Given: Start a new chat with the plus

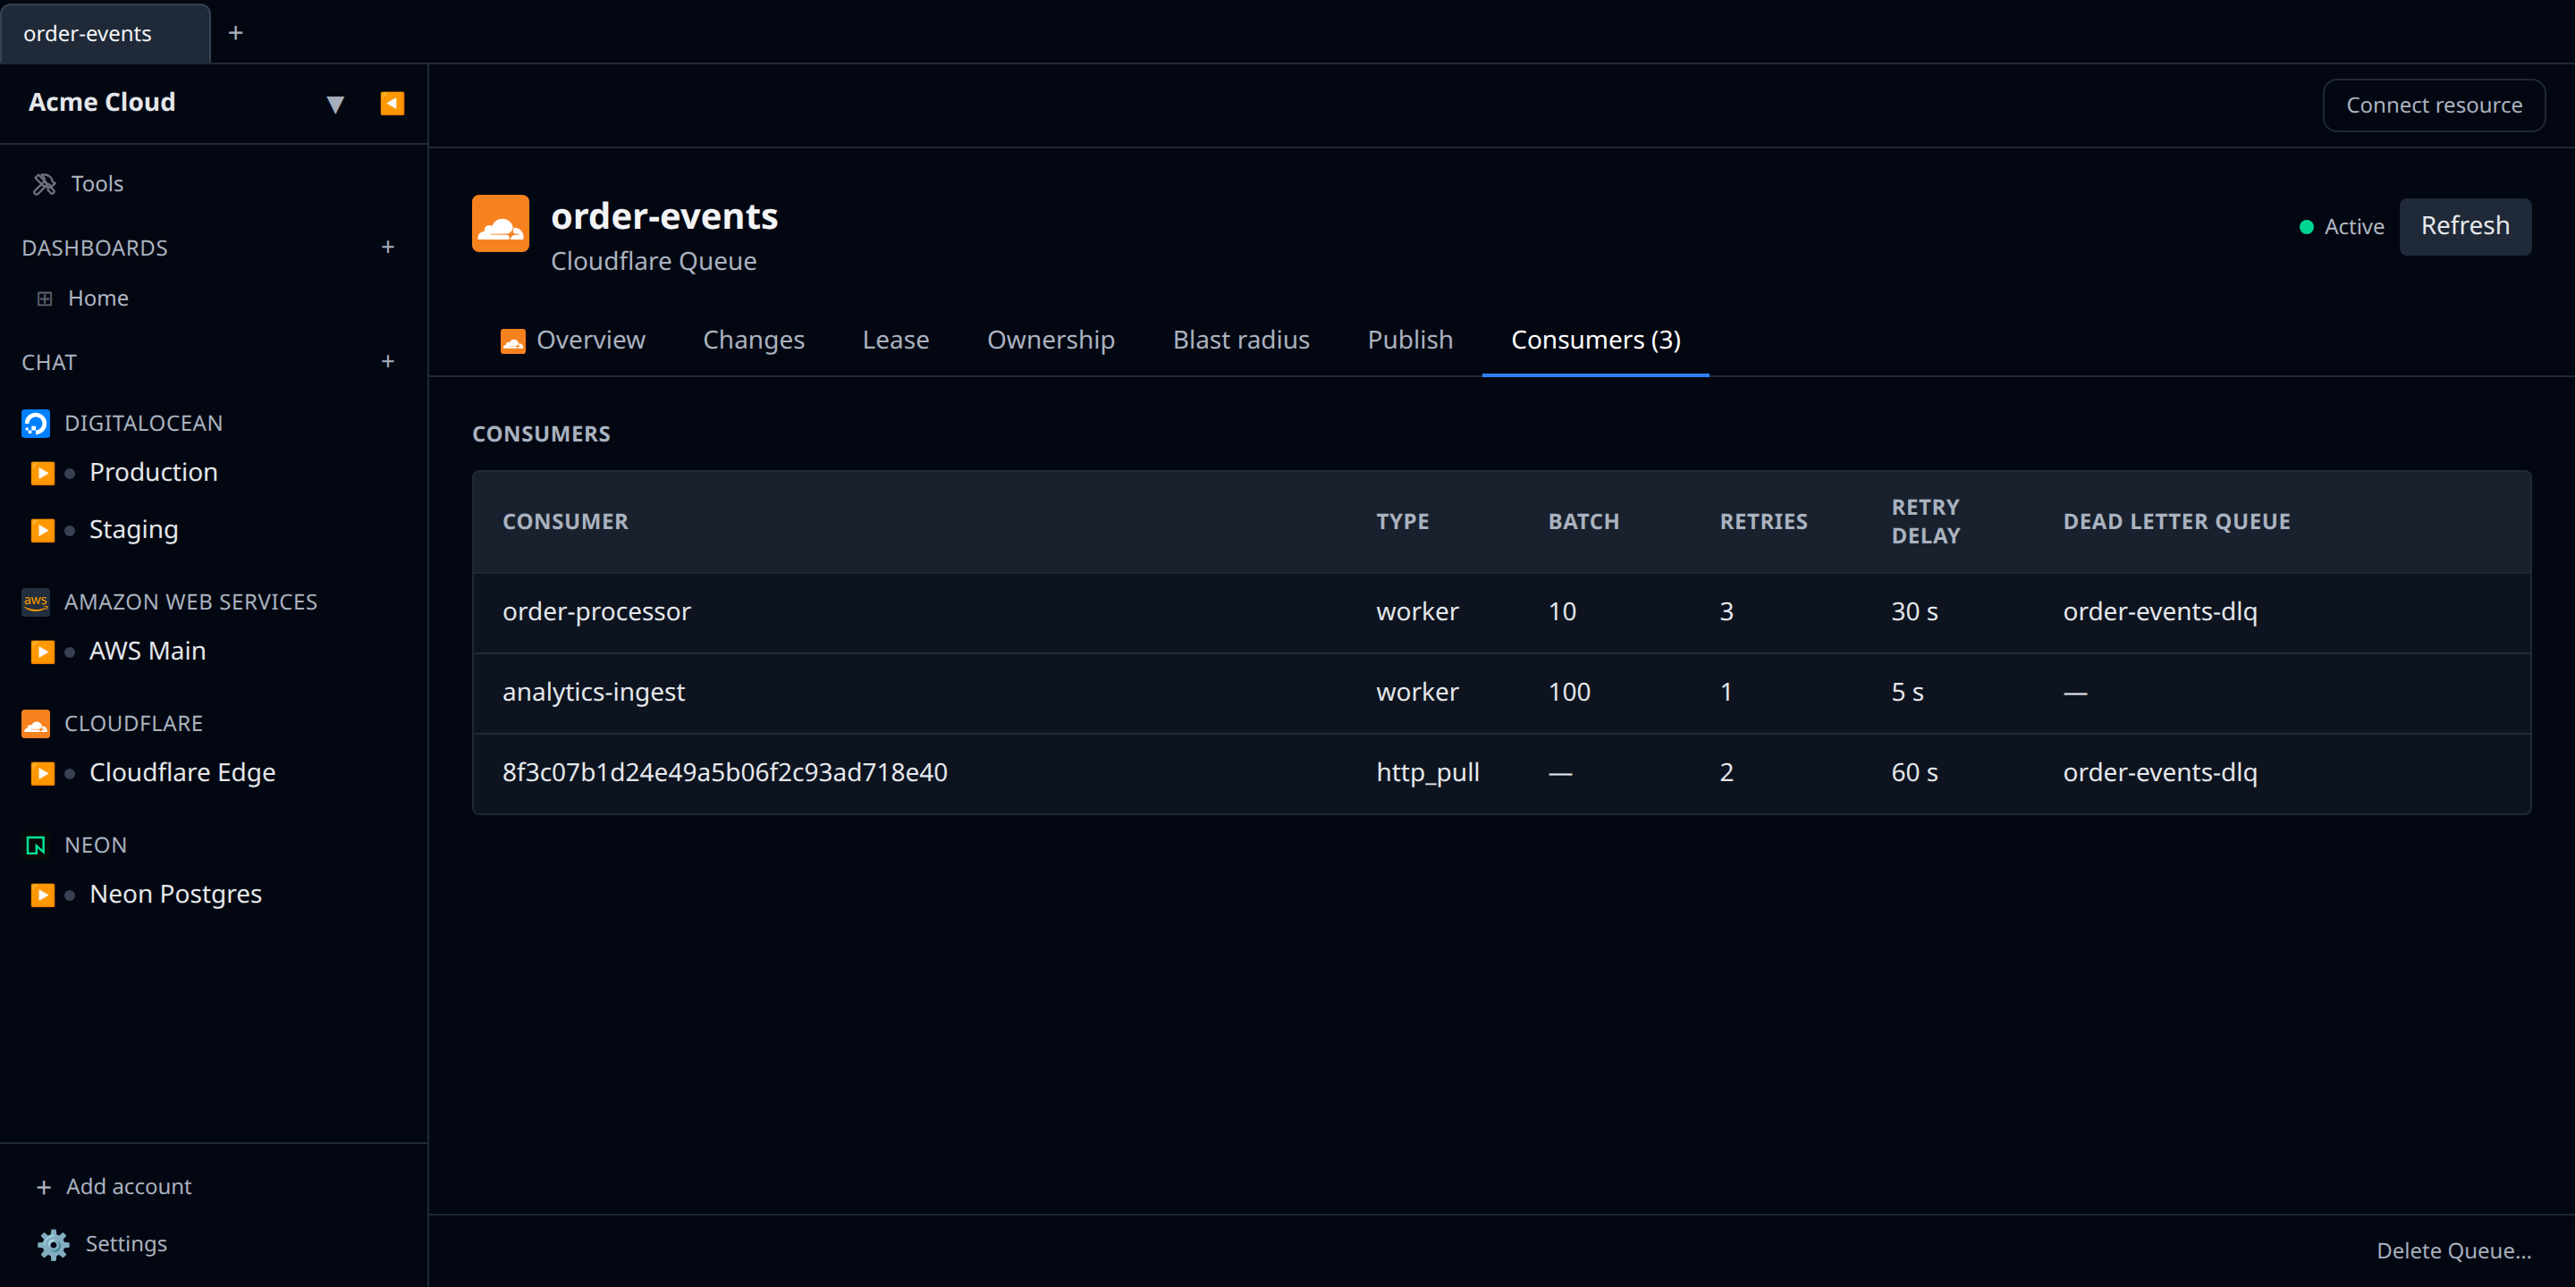Looking at the screenshot, I should [388, 362].
